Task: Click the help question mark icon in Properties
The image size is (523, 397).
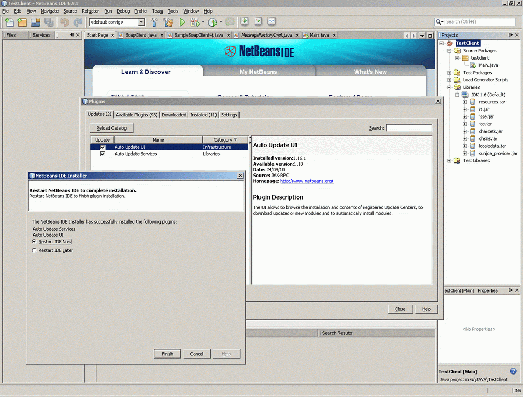Action: pos(514,371)
